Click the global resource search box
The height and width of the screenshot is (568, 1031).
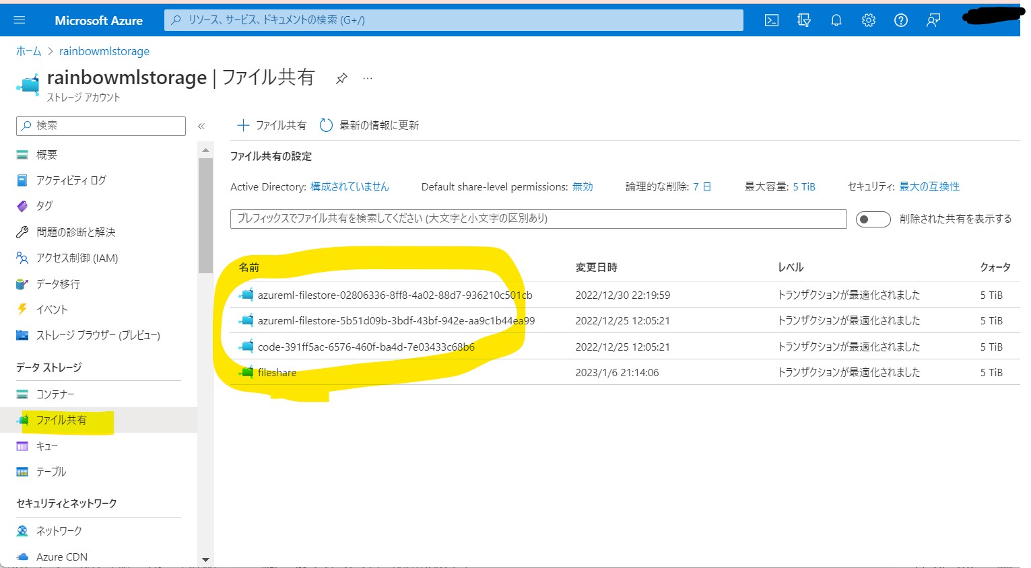point(454,20)
